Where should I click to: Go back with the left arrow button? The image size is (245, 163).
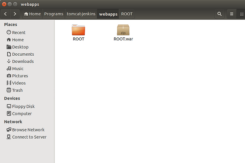[x=5, y=14]
